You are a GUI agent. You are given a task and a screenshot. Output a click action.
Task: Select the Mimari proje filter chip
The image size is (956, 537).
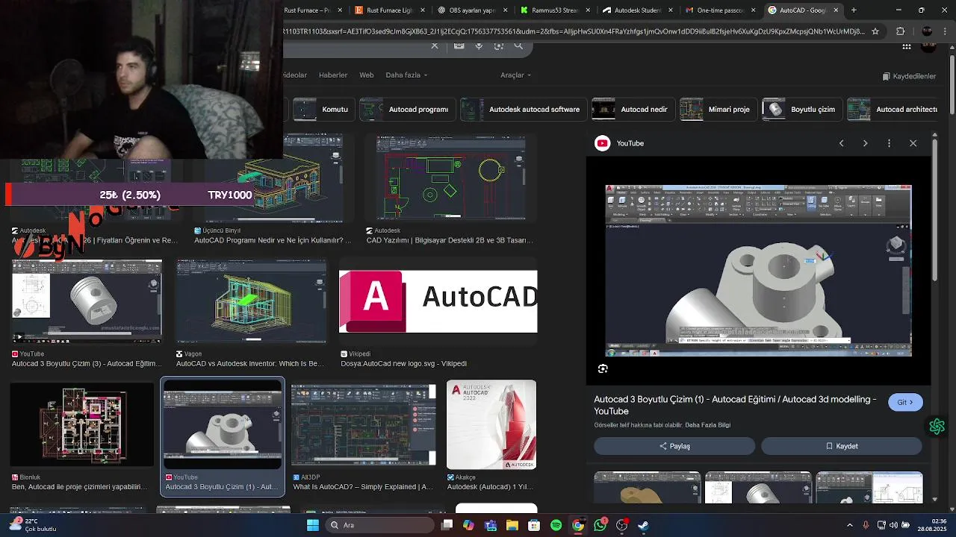717,110
